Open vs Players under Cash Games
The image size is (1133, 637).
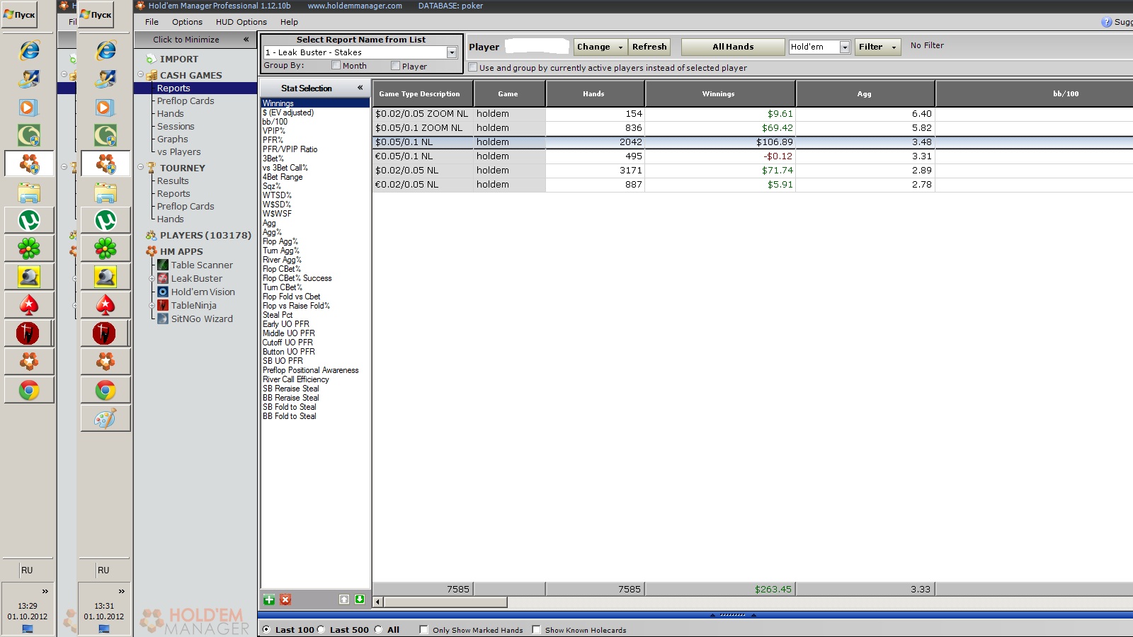[x=179, y=151]
